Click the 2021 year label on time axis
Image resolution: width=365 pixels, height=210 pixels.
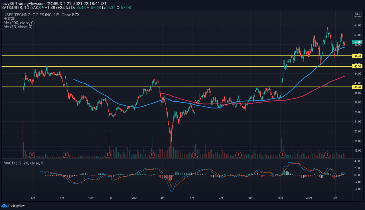(309, 198)
